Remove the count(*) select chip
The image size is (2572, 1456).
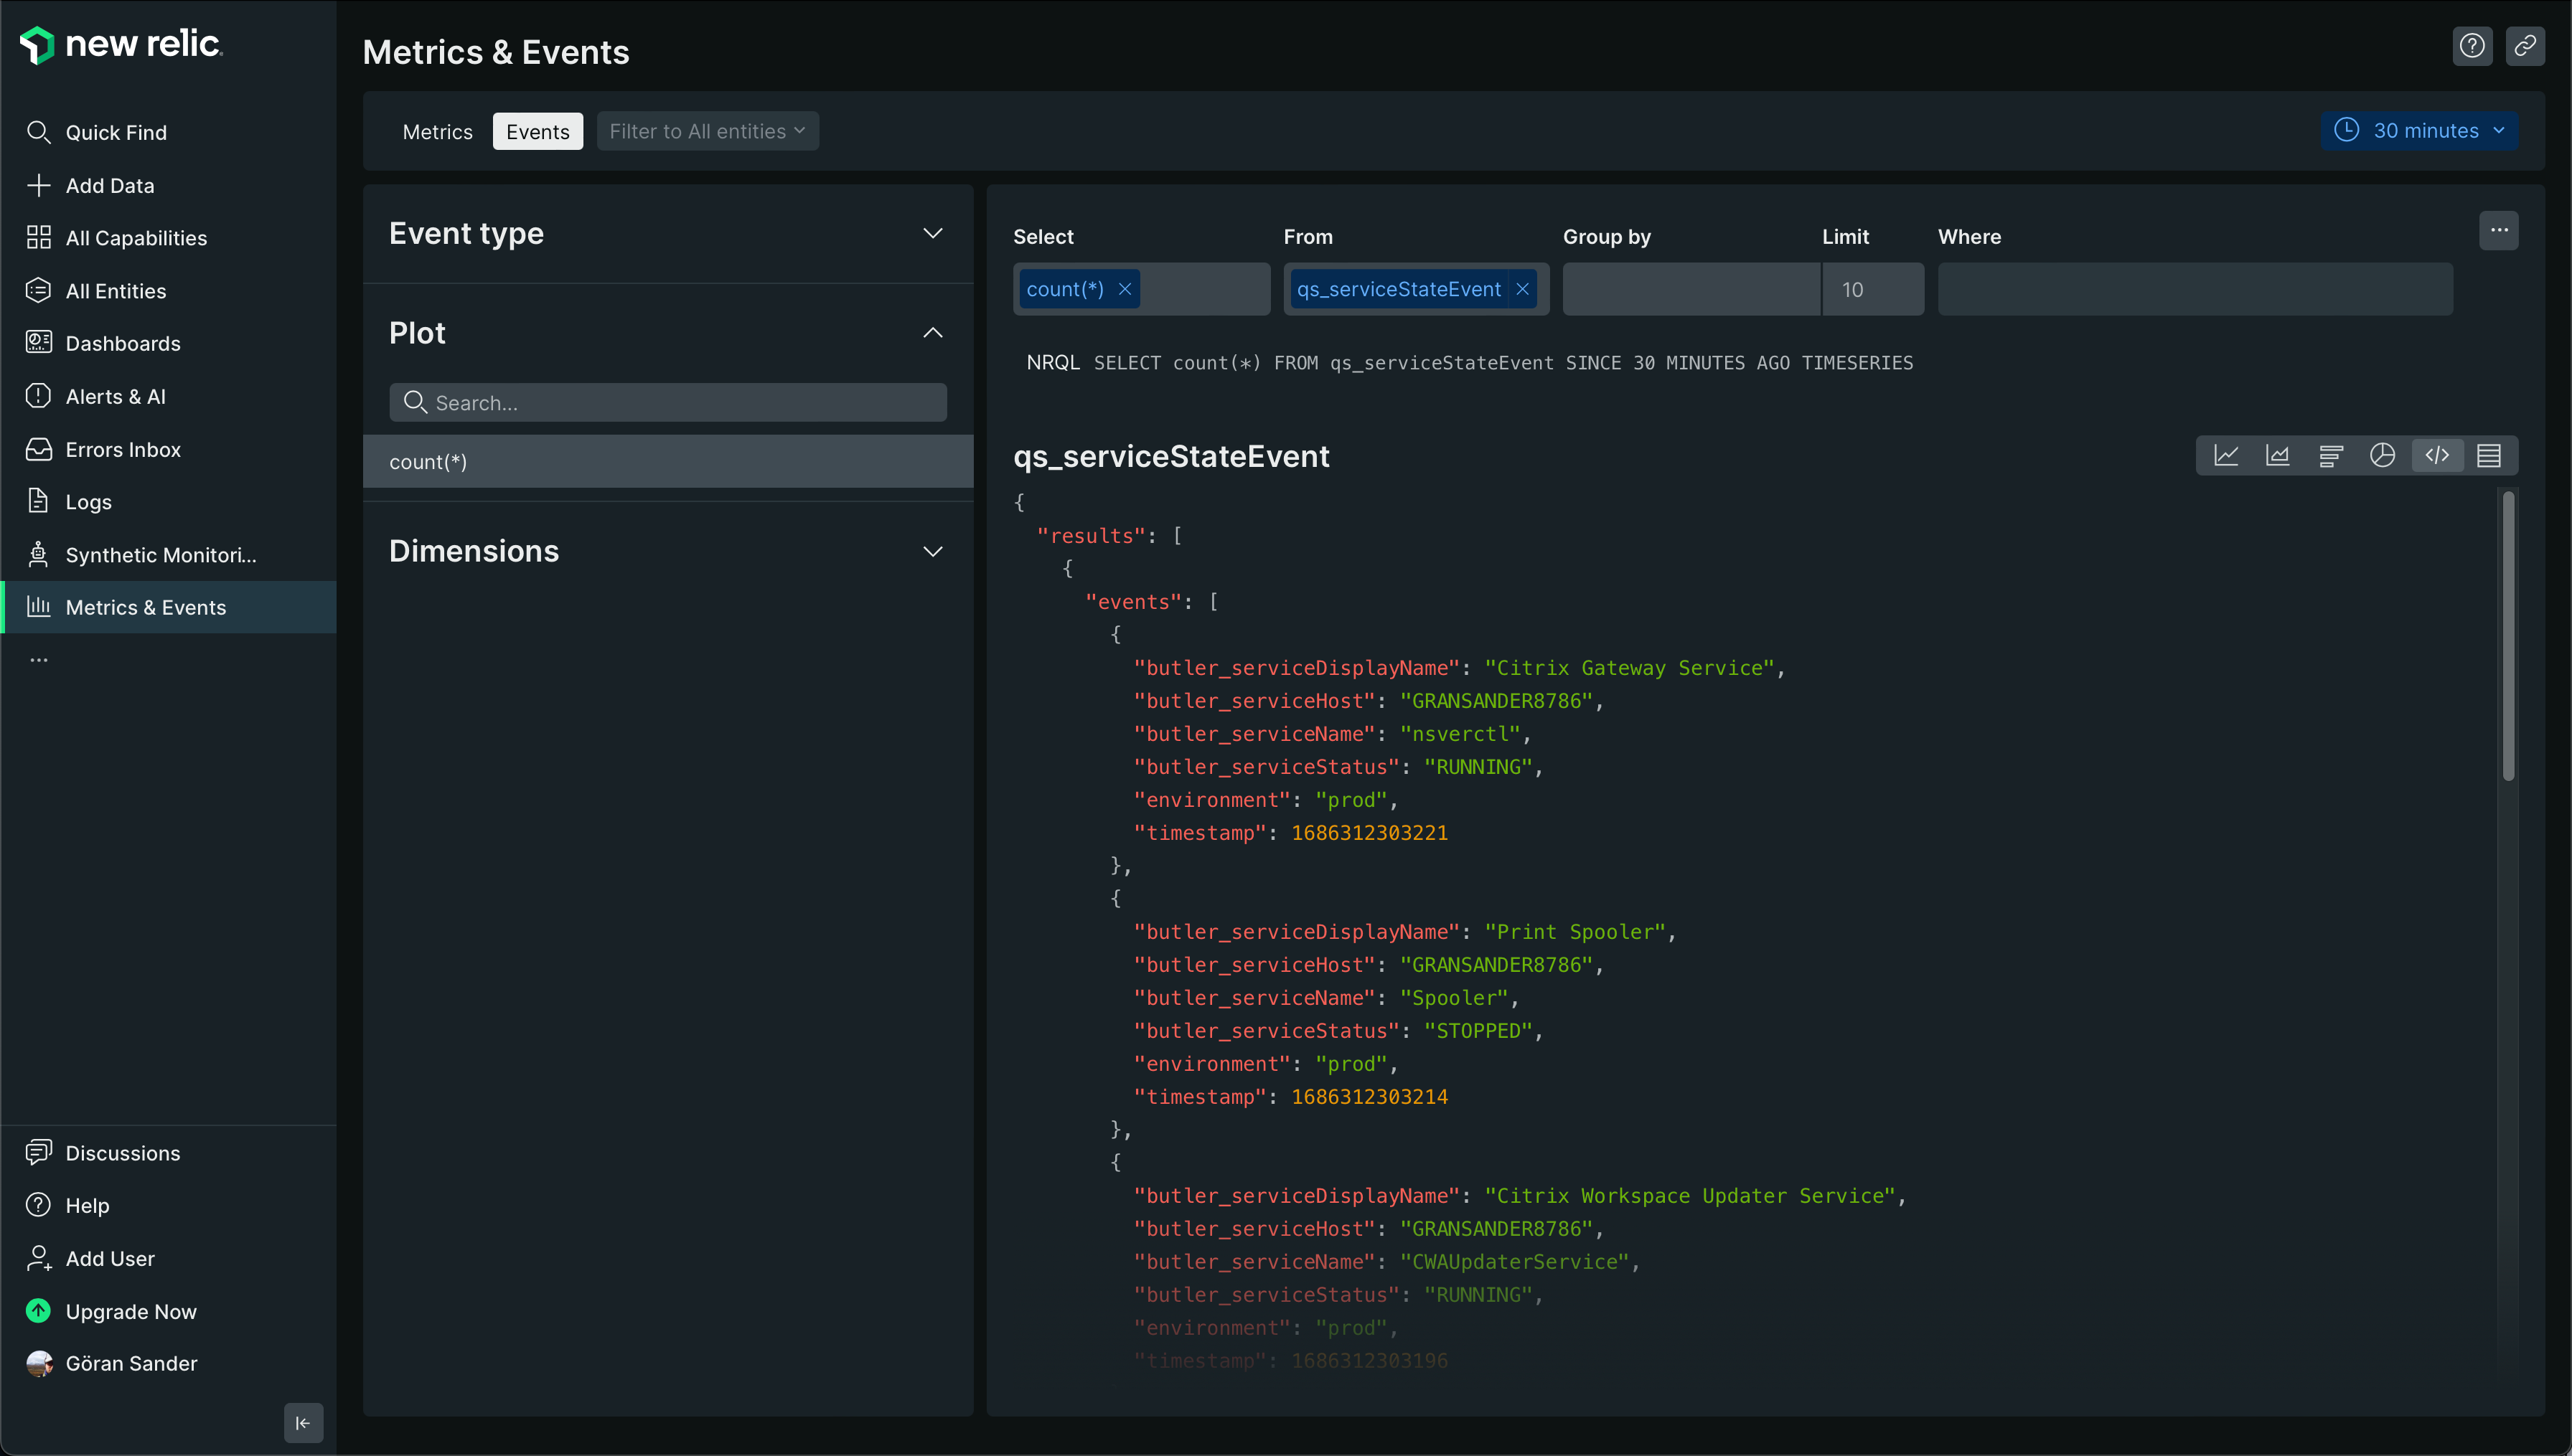pos(1125,289)
